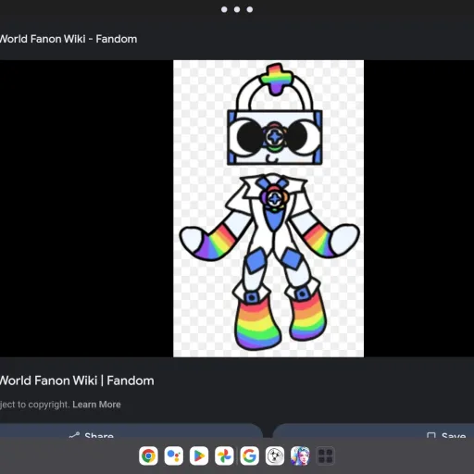The height and width of the screenshot is (474, 474).
Task: Click the Learn More copyright link
Action: [x=96, y=405]
